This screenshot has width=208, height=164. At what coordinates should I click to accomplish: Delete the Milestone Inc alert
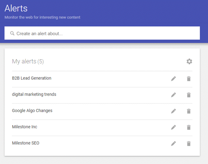[189, 127]
